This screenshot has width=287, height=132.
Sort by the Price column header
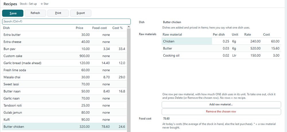point(79,28)
